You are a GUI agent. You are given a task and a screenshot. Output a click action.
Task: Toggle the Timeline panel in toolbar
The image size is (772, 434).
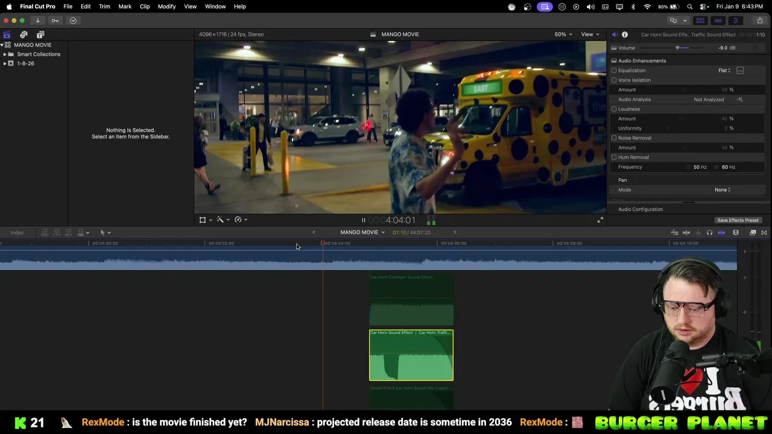coord(718,20)
